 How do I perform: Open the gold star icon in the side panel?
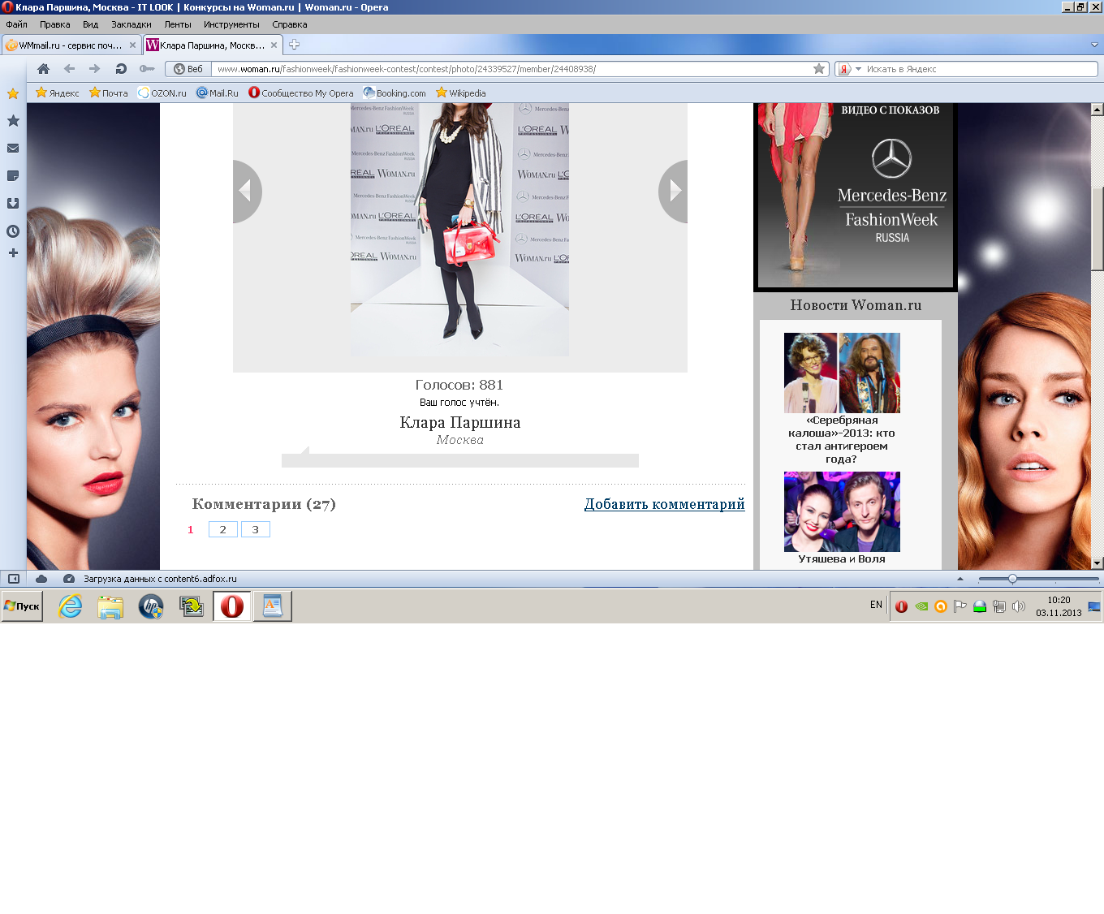click(13, 93)
